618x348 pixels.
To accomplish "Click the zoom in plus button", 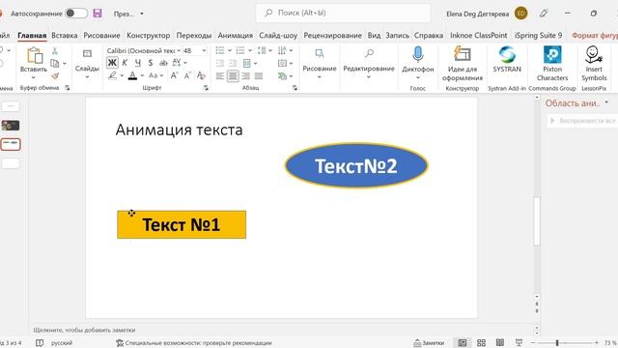I will click(x=597, y=343).
